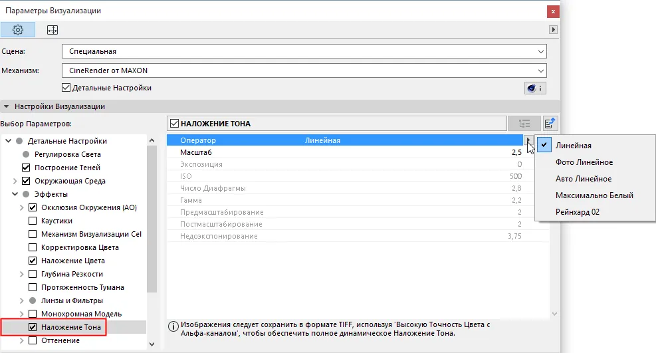Image resolution: width=656 pixels, height=353 pixels.
Task: Enable the Каустики checkbox
Action: pos(32,221)
